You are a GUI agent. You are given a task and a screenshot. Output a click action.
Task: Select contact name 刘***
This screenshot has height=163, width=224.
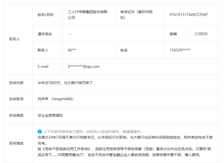point(72,50)
